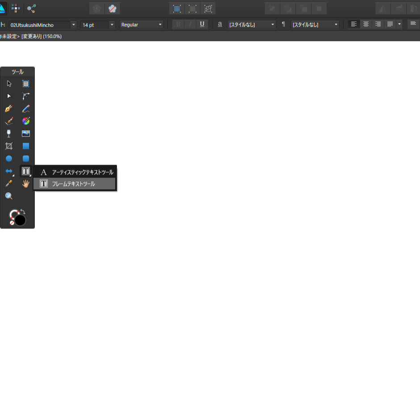Align text center
420x404 pixels.
pos(366,25)
